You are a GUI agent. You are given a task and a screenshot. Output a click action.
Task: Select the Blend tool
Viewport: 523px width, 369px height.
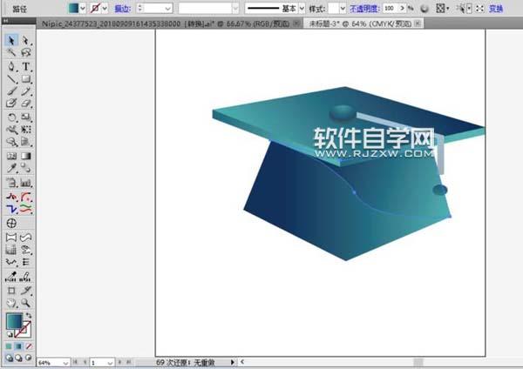(25, 168)
